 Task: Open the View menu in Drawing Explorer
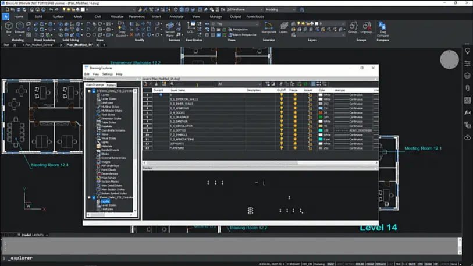(x=95, y=74)
